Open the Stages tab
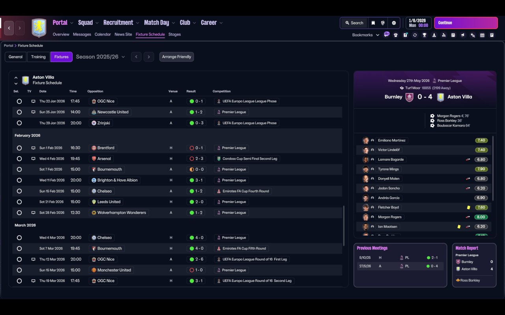The image size is (505, 315). (174, 34)
